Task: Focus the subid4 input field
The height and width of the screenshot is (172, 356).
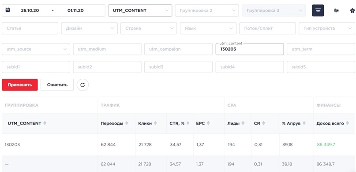Action: pos(250,67)
